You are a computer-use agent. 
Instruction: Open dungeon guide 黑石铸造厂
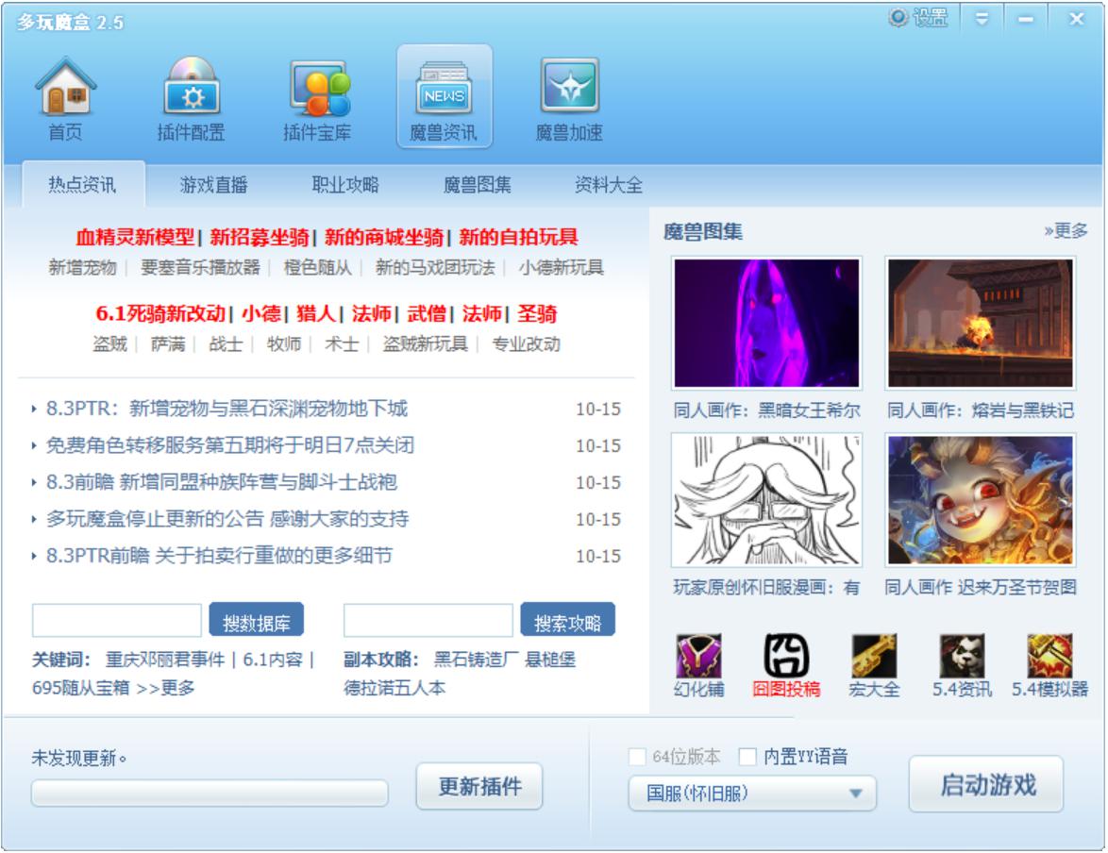click(475, 660)
